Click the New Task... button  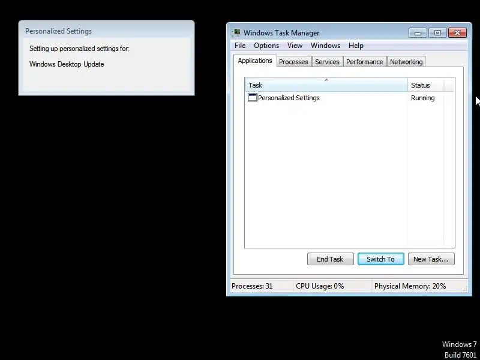coord(431,259)
